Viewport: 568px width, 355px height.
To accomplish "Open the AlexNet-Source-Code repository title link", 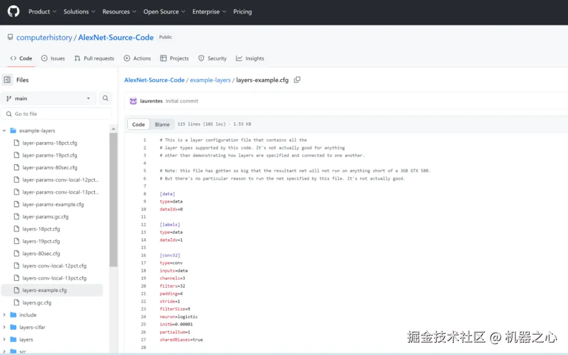I will 116,37.
